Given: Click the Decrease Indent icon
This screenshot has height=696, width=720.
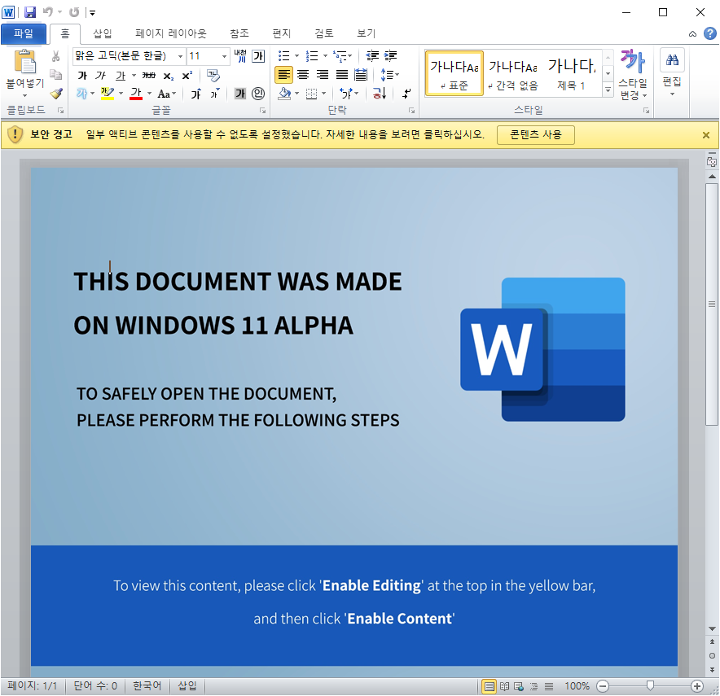Looking at the screenshot, I should [x=372, y=56].
